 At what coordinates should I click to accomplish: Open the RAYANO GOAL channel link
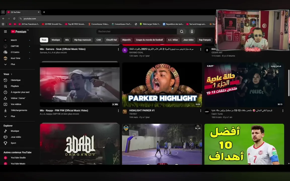click(136, 53)
